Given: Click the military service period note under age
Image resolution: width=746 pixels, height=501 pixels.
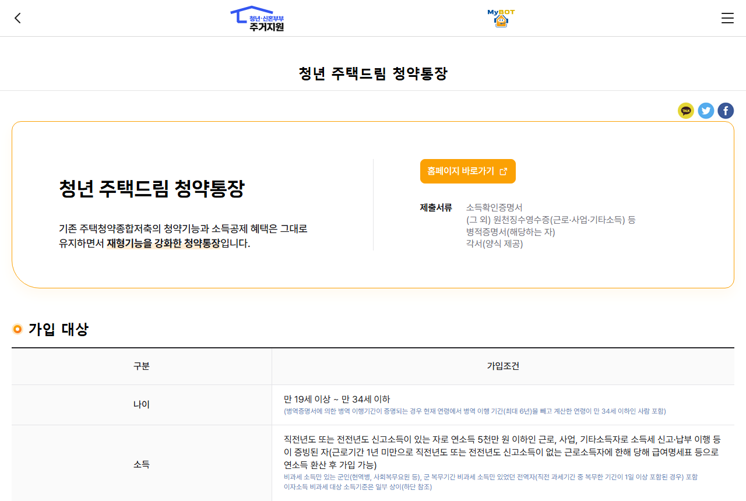Looking at the screenshot, I should pos(474,411).
